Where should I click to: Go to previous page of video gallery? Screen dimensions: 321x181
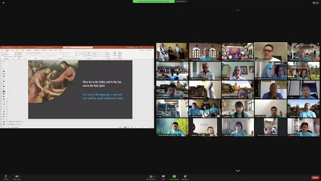238,10
